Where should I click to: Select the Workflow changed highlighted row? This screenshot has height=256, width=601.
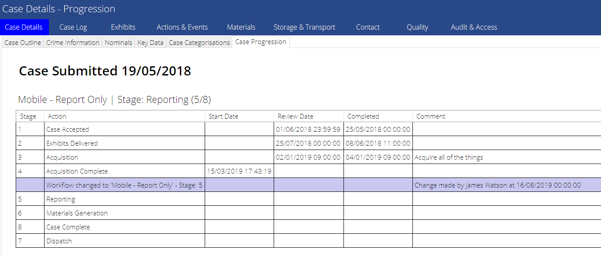click(124, 185)
